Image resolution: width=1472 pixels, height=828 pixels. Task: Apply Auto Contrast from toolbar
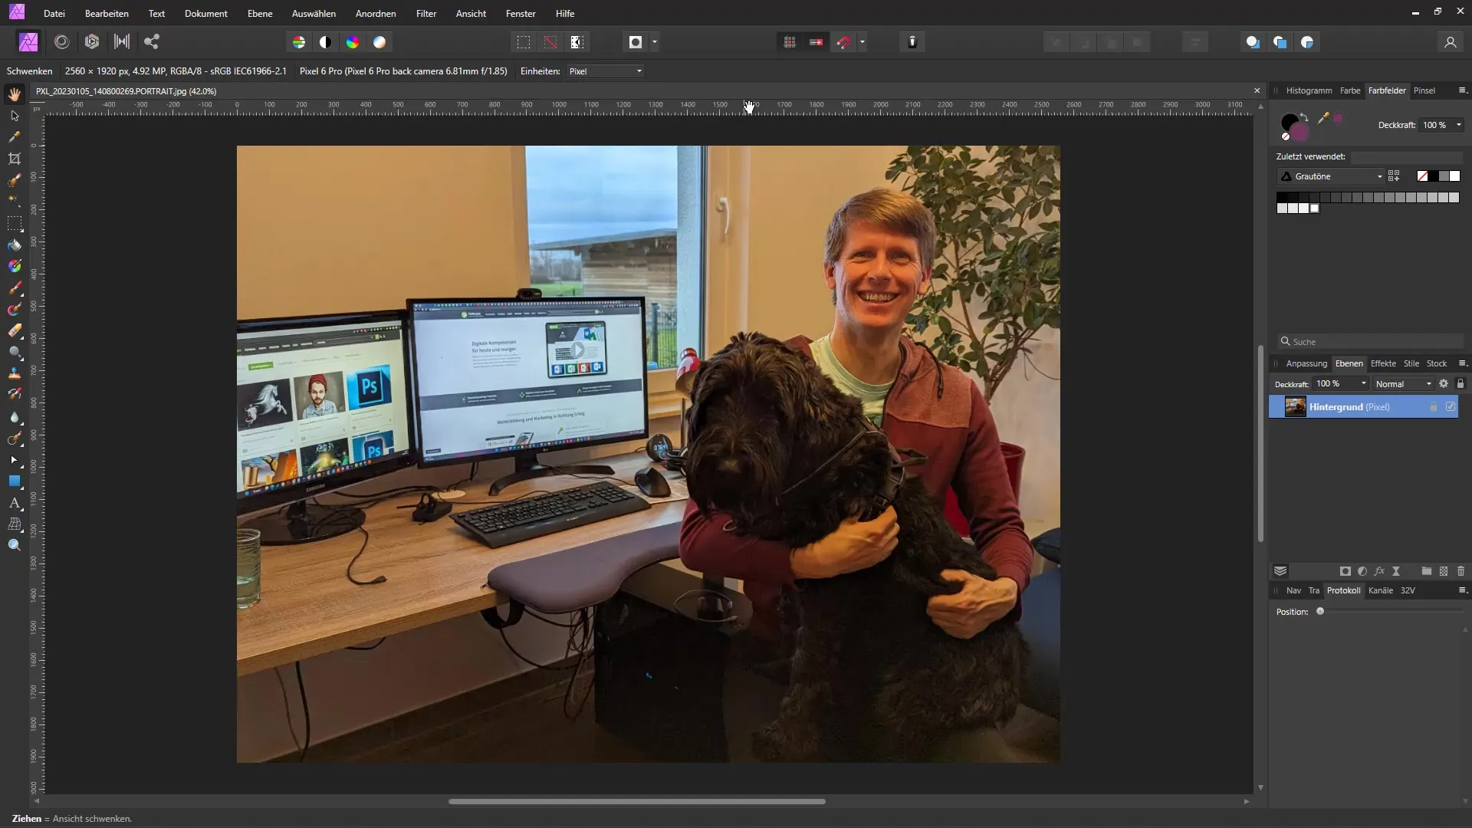tap(326, 42)
